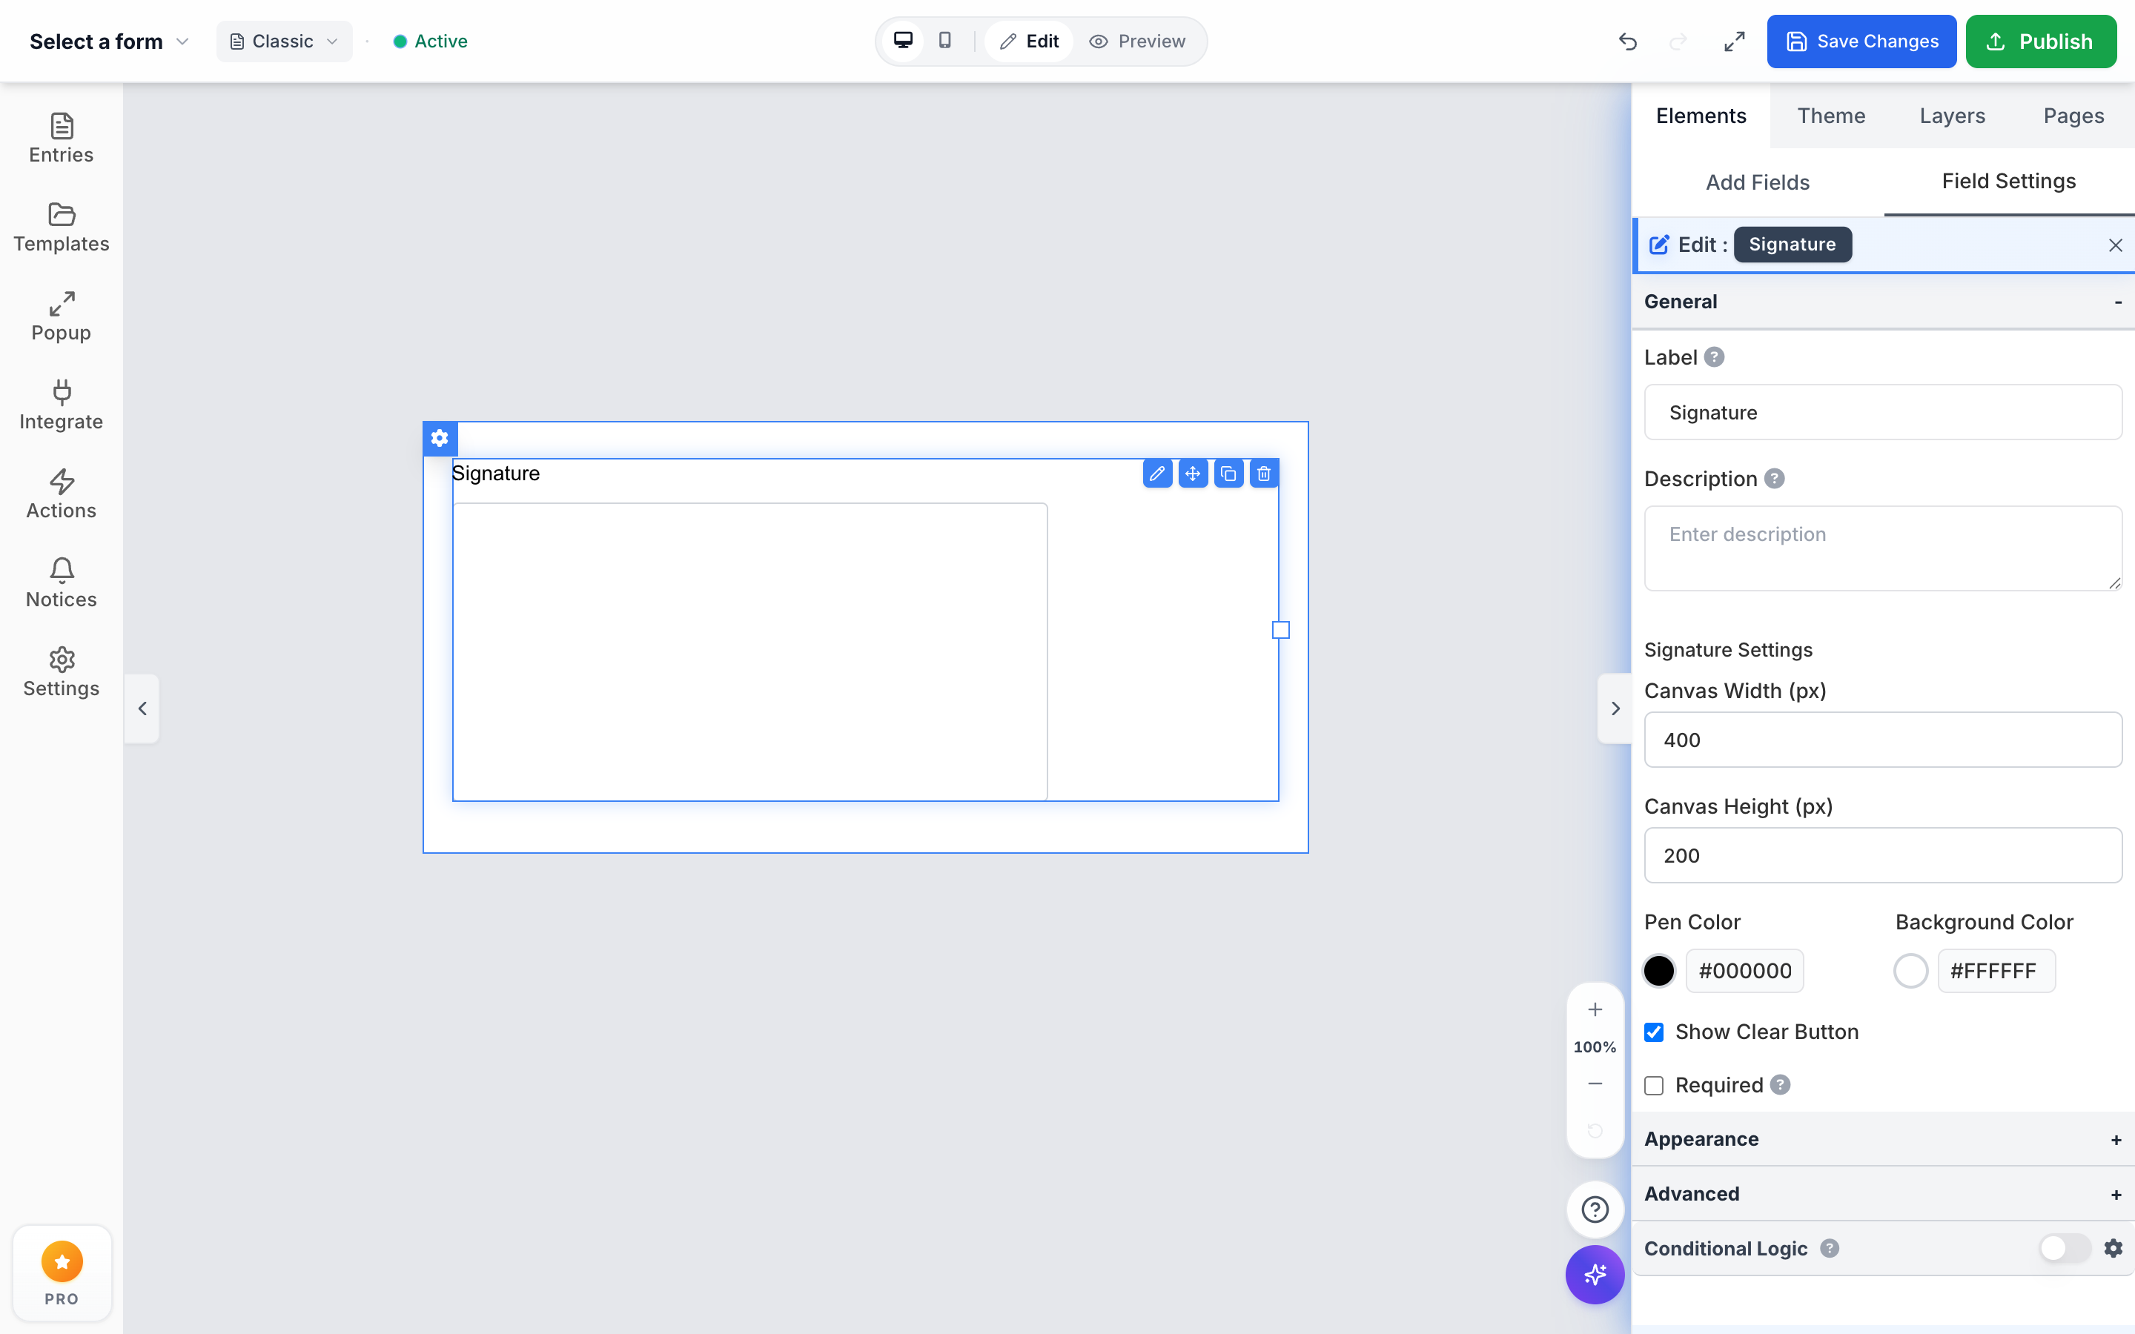This screenshot has height=1334, width=2135.
Task: Switch to the Theme tab
Action: pos(1832,116)
